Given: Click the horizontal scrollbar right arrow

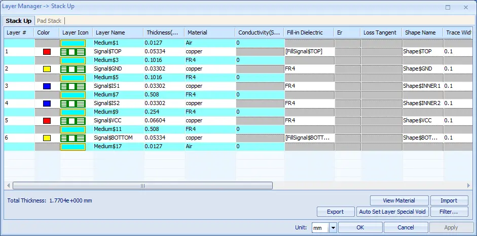Looking at the screenshot, I should tap(468, 185).
